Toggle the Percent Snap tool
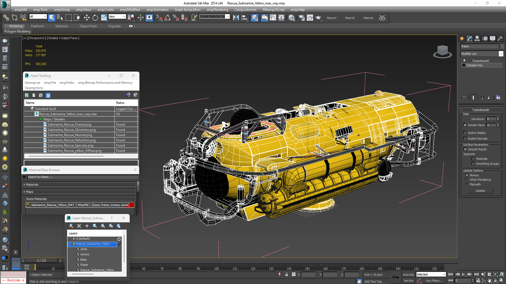This screenshot has height=284, width=506. (x=176, y=18)
